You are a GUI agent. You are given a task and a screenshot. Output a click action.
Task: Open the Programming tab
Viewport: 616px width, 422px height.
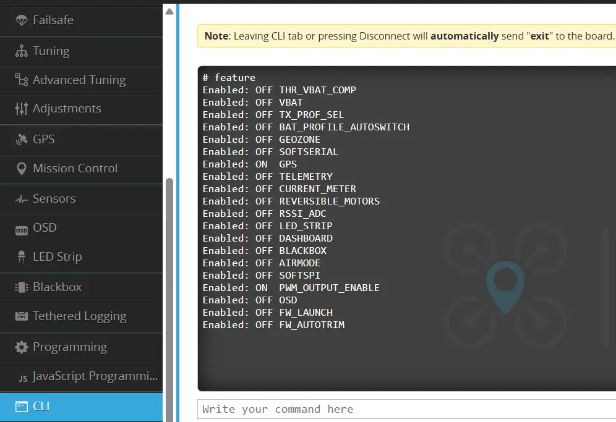pos(81,347)
